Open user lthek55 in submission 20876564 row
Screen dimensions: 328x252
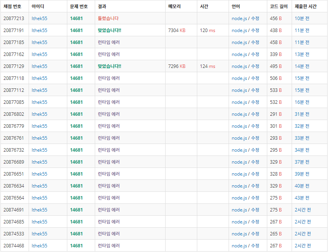pos(39,198)
